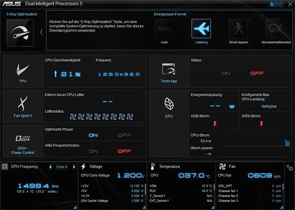This screenshot has height=210, width=295.
Task: Set Optimierte Phase to OFF
Action: point(124,135)
